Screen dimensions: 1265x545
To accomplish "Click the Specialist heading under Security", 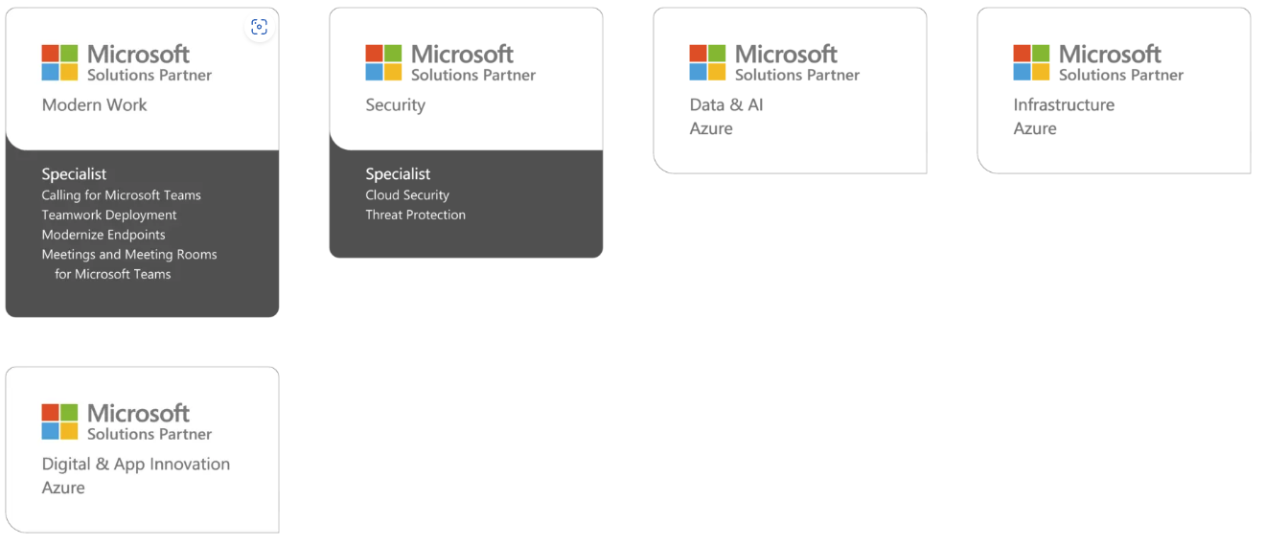I will point(398,174).
